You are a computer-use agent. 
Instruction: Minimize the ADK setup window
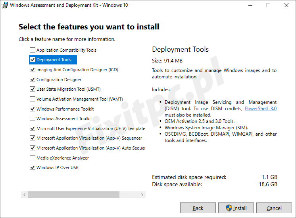point(250,5)
